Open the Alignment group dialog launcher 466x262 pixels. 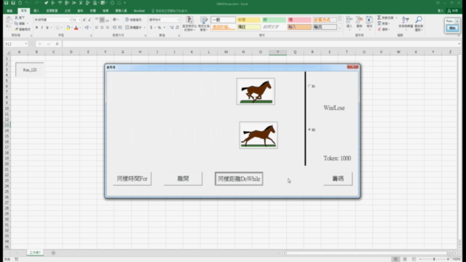(146, 36)
